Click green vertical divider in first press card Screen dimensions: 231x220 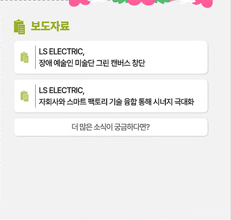click(35, 57)
